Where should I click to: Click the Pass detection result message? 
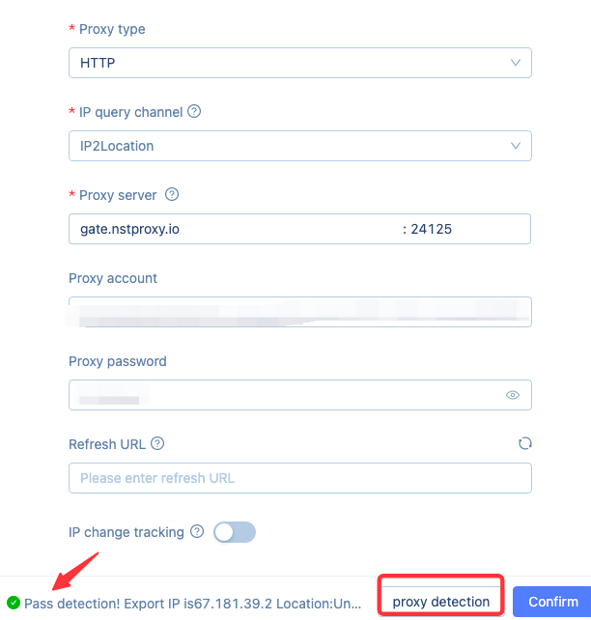point(193,603)
